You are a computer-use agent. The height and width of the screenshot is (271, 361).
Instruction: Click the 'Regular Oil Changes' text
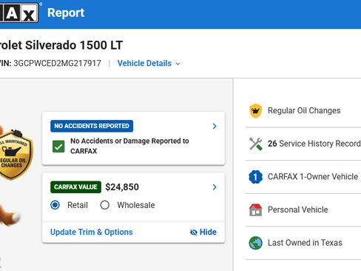pyautogui.click(x=304, y=110)
